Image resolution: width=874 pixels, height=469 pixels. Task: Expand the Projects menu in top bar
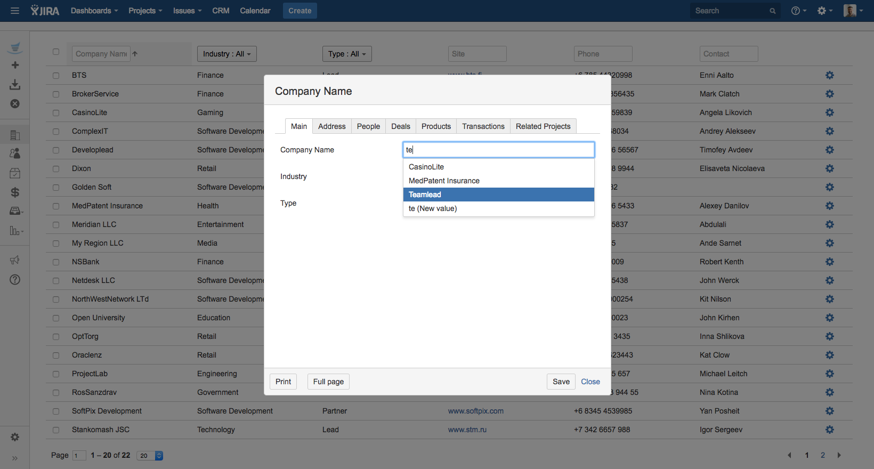click(x=145, y=11)
